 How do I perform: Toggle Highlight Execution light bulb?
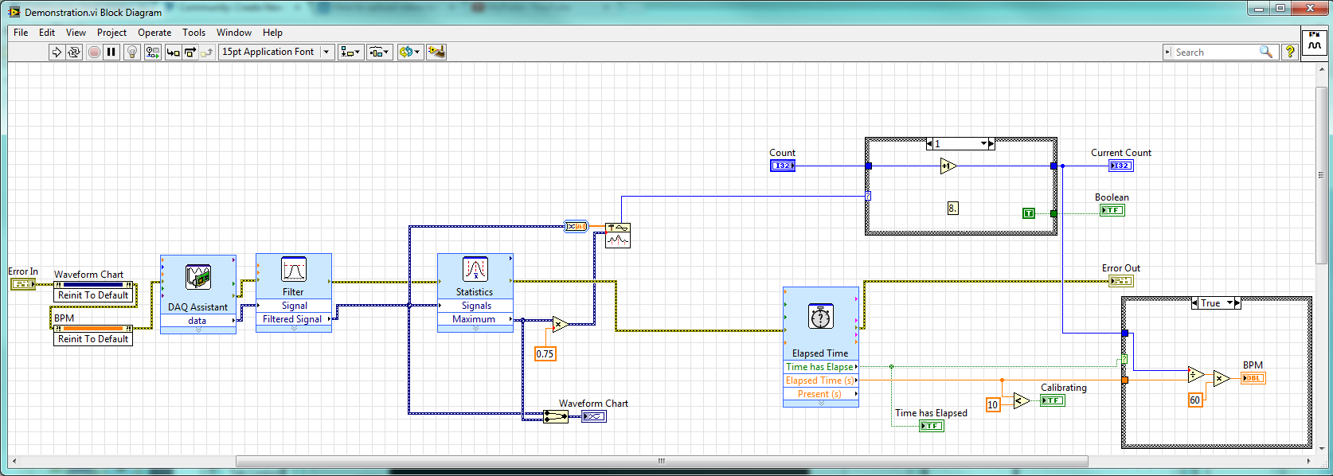click(132, 52)
